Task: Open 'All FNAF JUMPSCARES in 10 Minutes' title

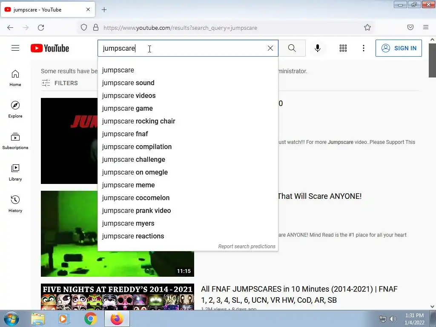Action: [299, 295]
